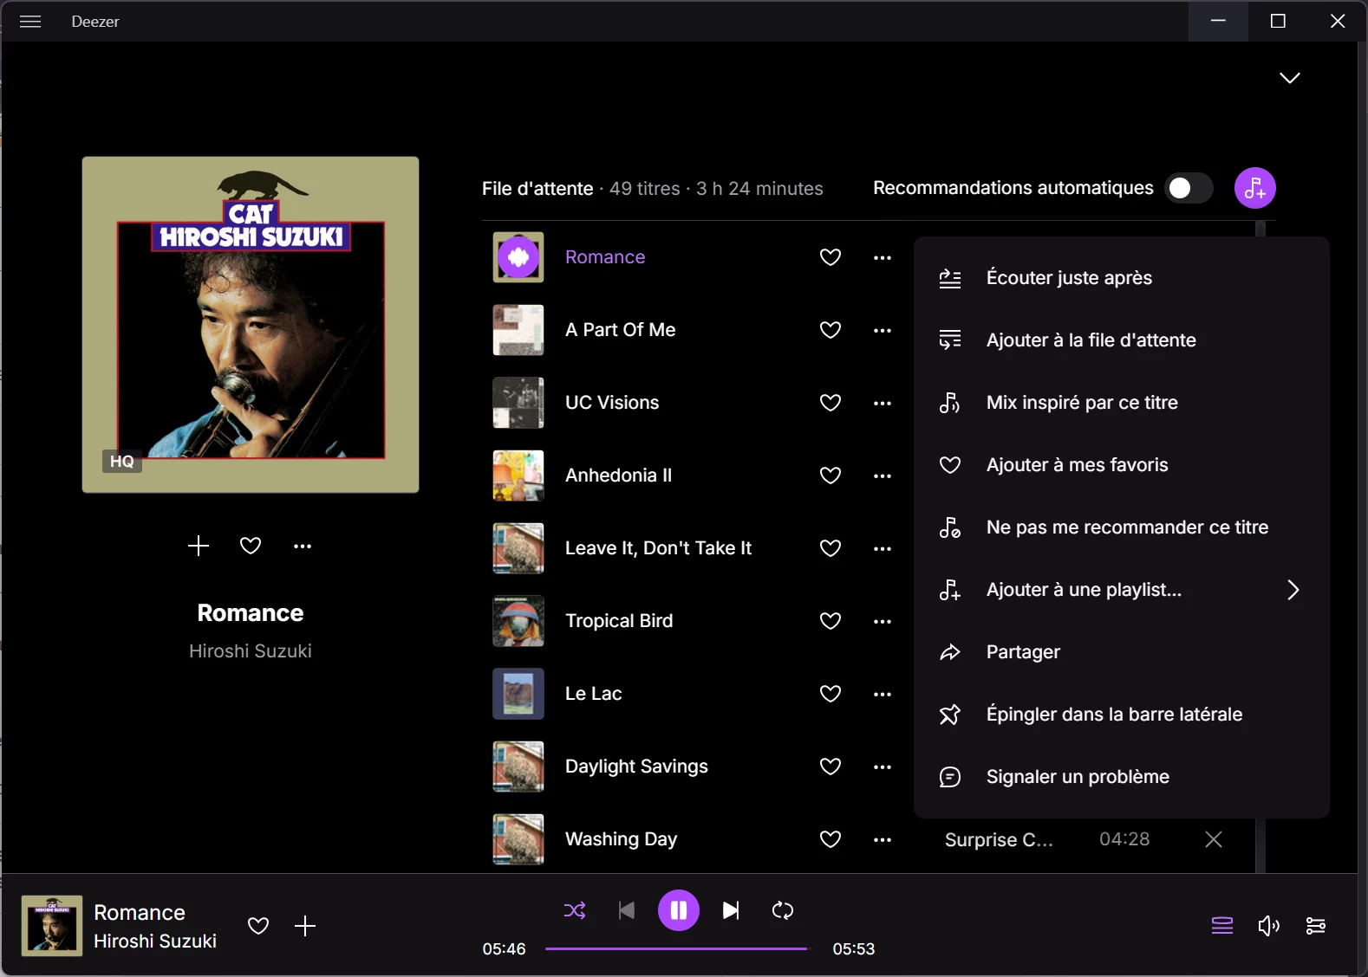
Task: Like the track Anhedonia II
Action: (x=831, y=476)
